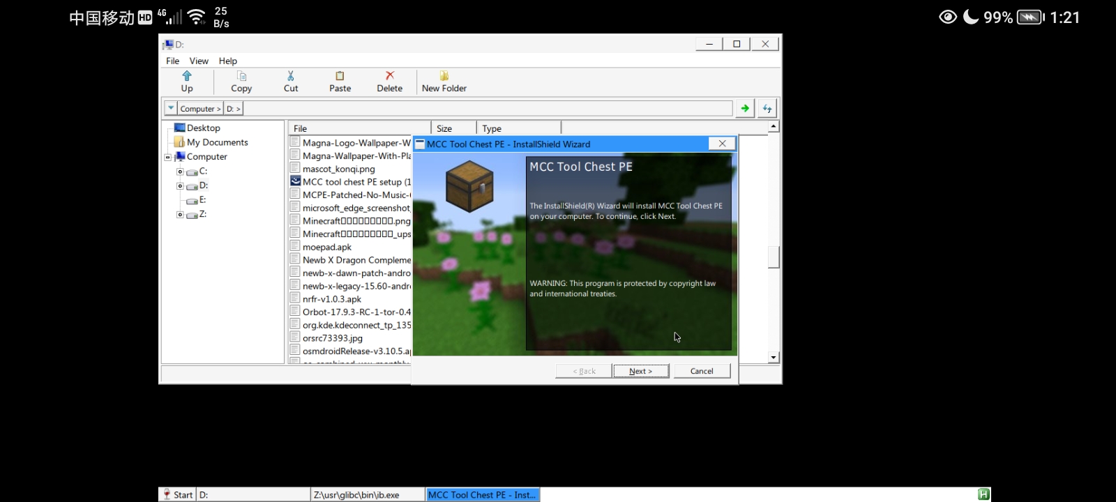Click the green H tray icon
Screen dimensions: 1116x502
983,494
